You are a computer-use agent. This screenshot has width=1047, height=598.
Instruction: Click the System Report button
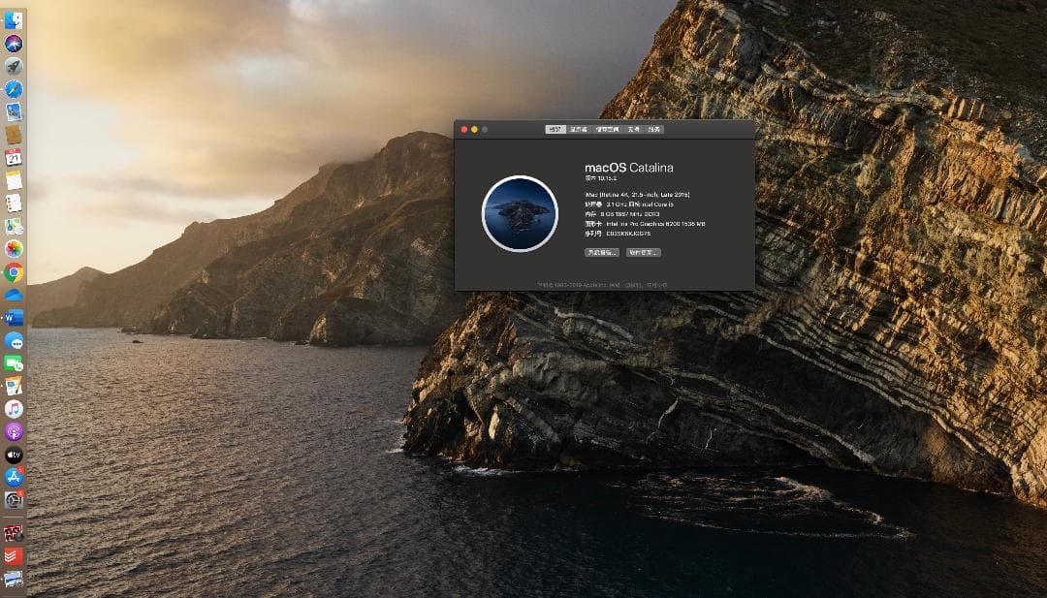click(x=600, y=253)
